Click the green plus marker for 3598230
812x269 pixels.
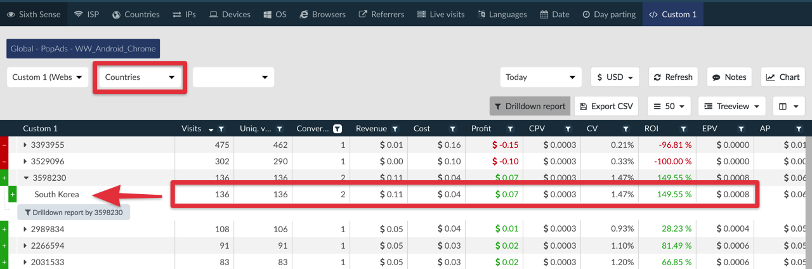4,178
